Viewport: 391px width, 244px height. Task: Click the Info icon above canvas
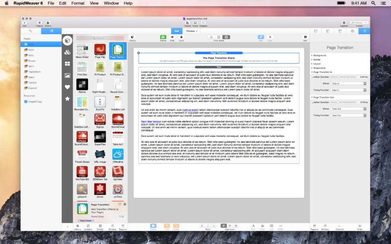tap(305, 37)
